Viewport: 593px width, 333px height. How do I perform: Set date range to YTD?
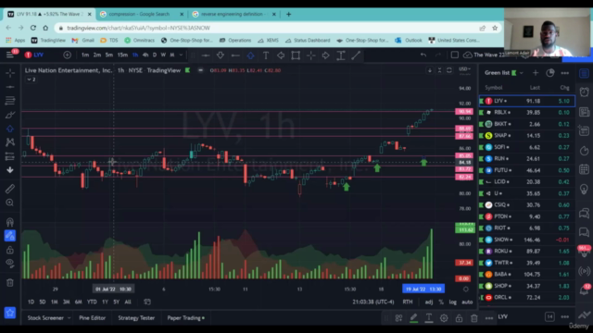[92, 302]
